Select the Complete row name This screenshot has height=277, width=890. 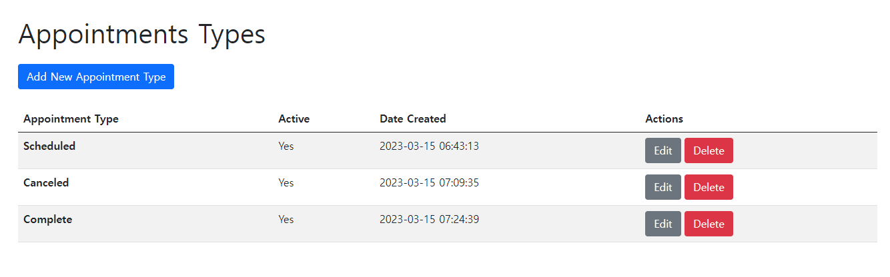47,219
